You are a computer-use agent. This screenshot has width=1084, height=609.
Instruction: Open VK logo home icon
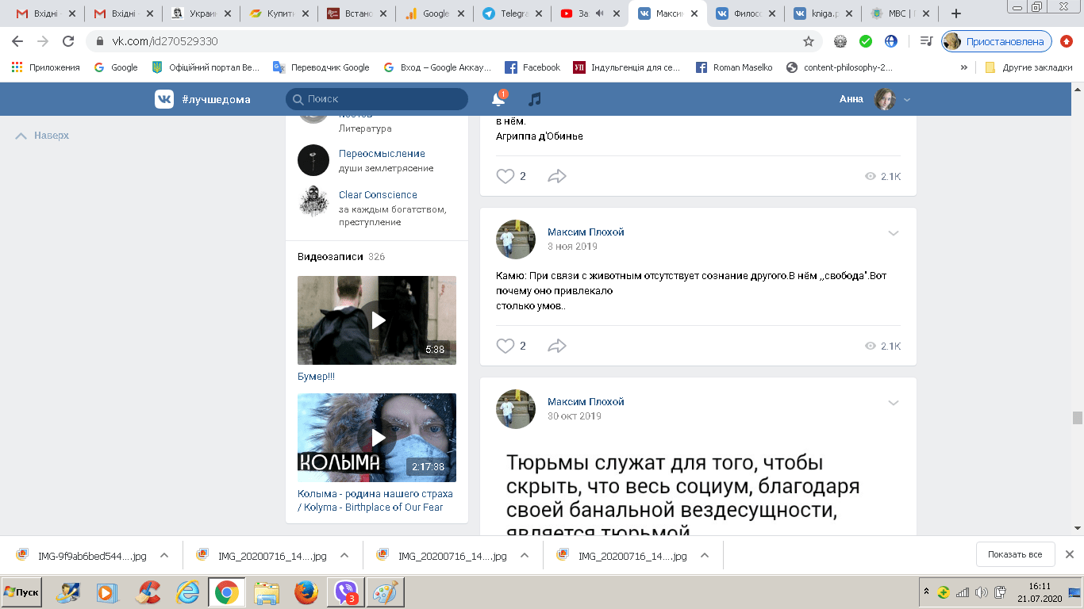[x=164, y=99]
